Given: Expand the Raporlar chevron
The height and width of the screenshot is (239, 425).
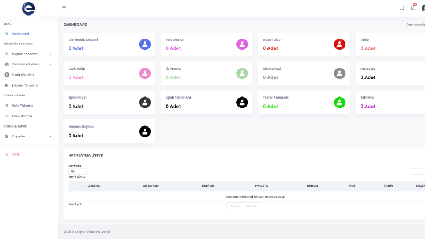Looking at the screenshot, I should point(50,136).
